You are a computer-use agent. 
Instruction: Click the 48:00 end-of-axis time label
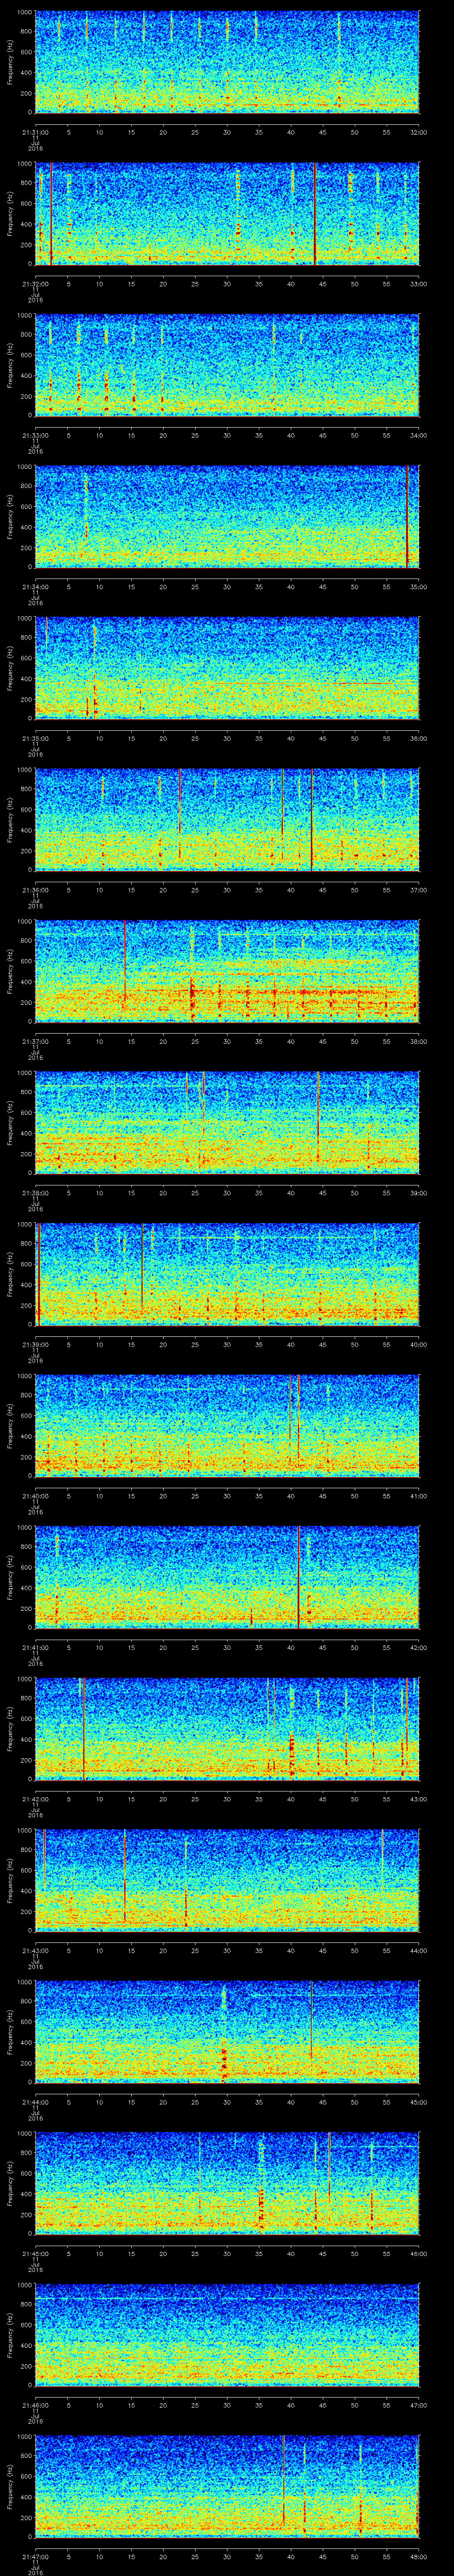418,2556
